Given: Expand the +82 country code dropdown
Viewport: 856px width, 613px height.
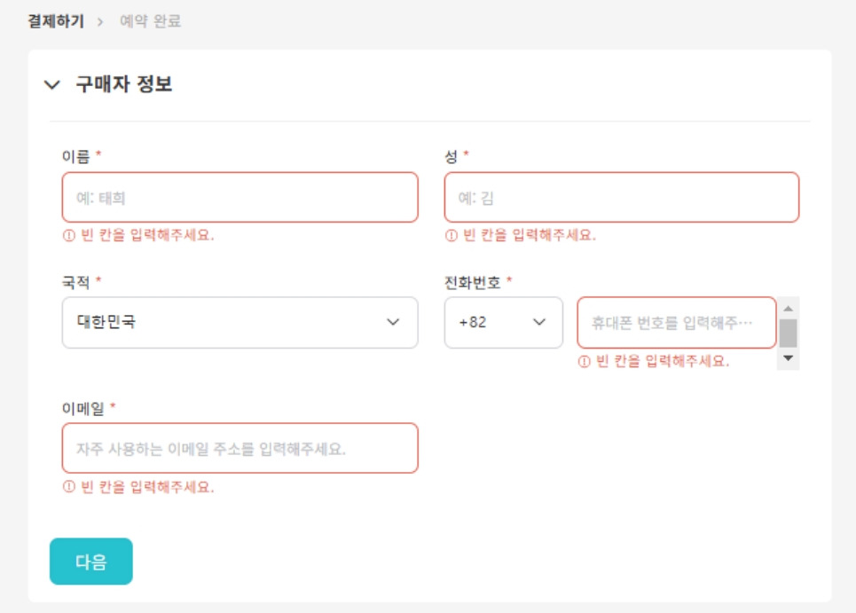Looking at the screenshot, I should pos(503,322).
